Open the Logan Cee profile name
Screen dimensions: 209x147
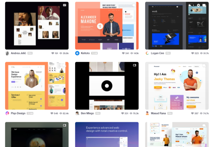click(x=158, y=53)
